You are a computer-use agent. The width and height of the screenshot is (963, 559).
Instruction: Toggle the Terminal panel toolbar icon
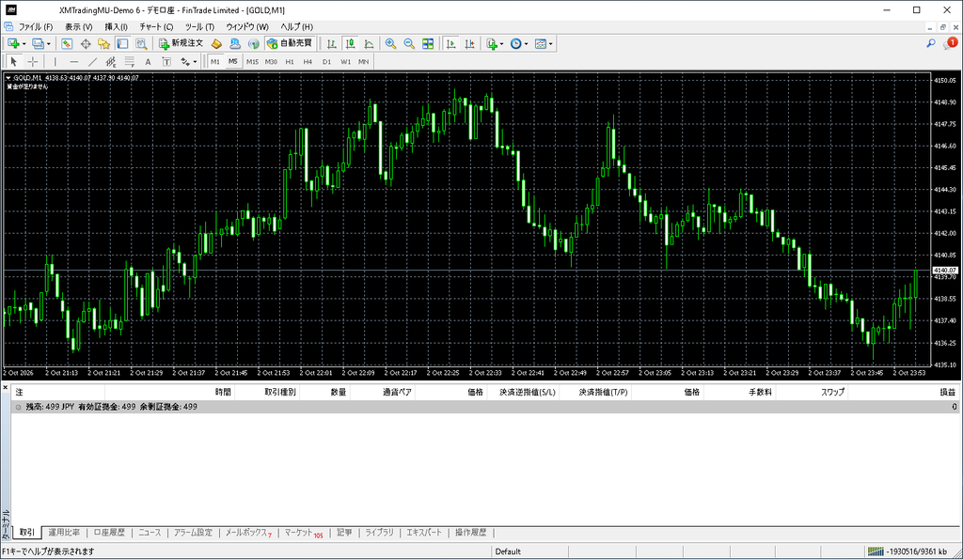point(123,43)
